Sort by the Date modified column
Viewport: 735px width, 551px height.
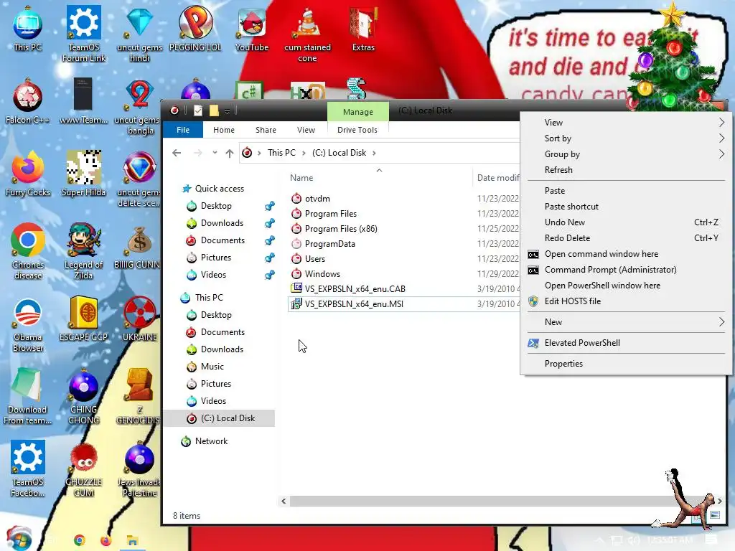(498, 178)
